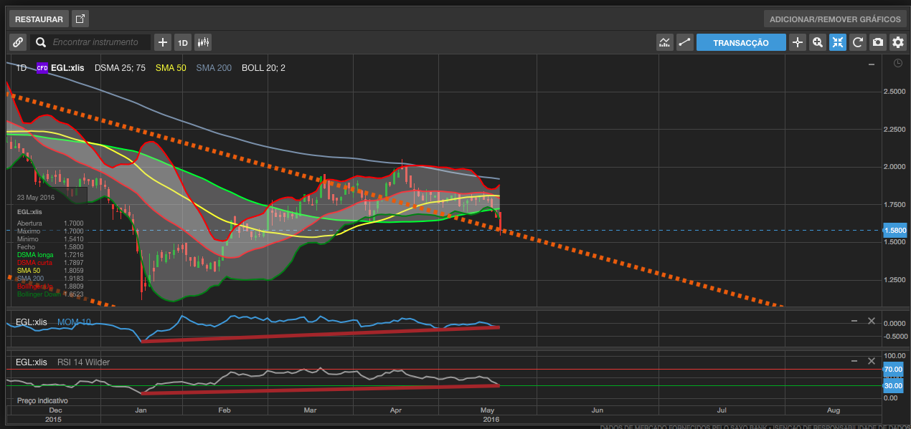The height and width of the screenshot is (429, 911).
Task: Click the MOM 10 indicator label
Action: 75,322
